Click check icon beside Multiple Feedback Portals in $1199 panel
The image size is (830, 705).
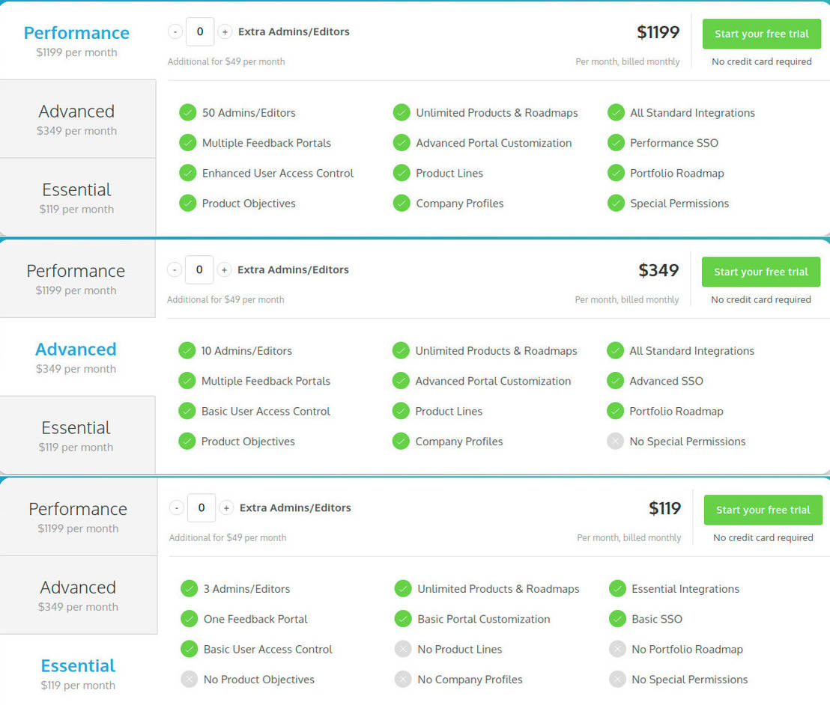187,143
